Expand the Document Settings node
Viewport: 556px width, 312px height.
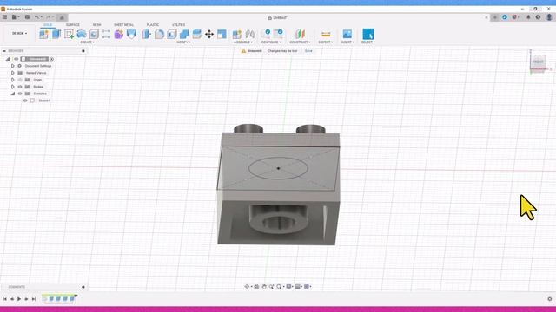click(x=13, y=66)
